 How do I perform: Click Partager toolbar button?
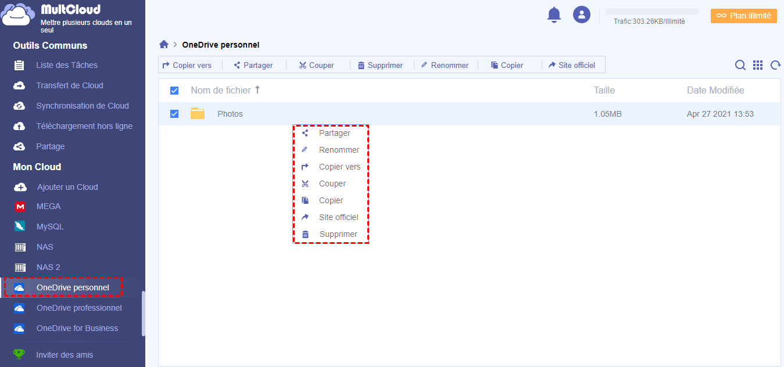[x=253, y=65]
